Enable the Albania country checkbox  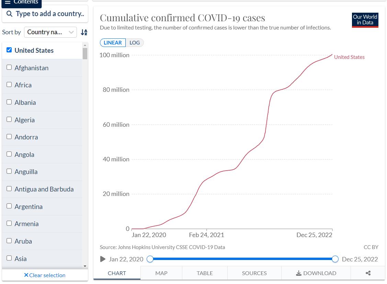pos(9,102)
